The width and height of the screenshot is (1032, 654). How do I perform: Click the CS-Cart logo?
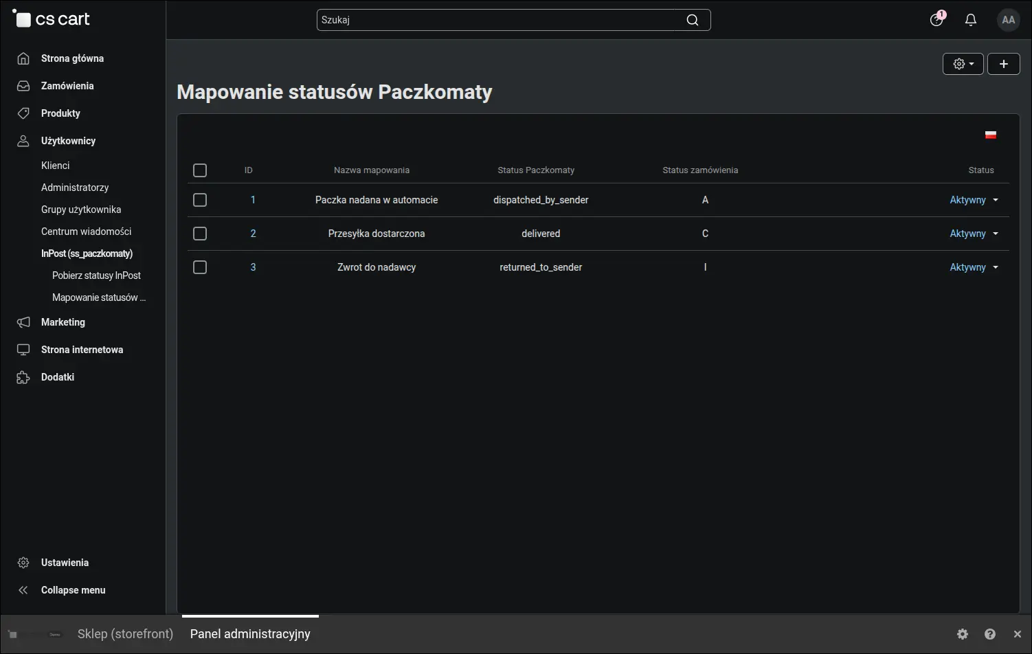[52, 19]
